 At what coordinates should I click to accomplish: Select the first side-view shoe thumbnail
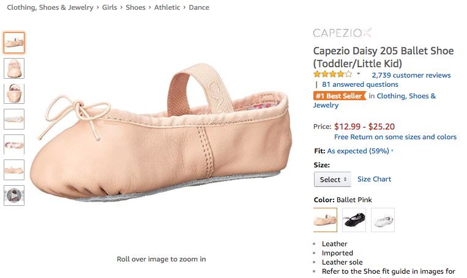(14, 43)
